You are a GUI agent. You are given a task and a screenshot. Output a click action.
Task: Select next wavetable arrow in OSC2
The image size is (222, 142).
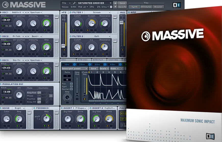(28, 36)
